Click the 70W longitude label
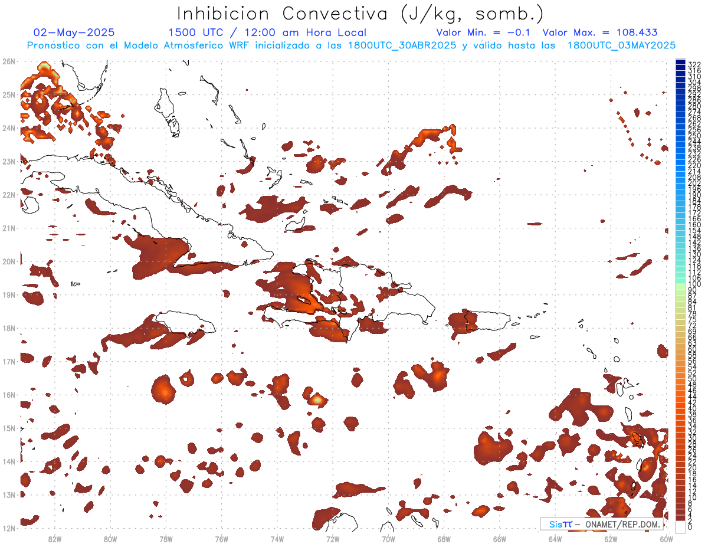This screenshot has height=547, width=708. pyautogui.click(x=388, y=539)
